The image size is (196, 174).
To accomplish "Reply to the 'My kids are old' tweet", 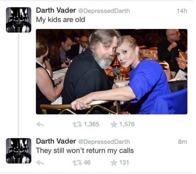I will tap(40, 125).
